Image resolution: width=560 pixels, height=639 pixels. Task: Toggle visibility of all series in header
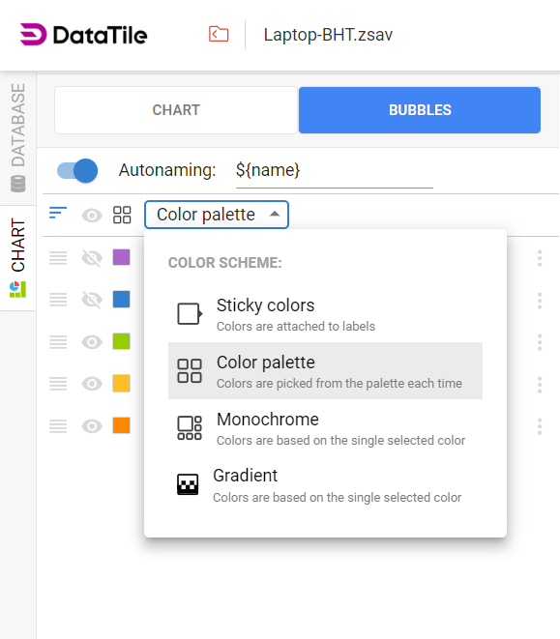coord(92,215)
